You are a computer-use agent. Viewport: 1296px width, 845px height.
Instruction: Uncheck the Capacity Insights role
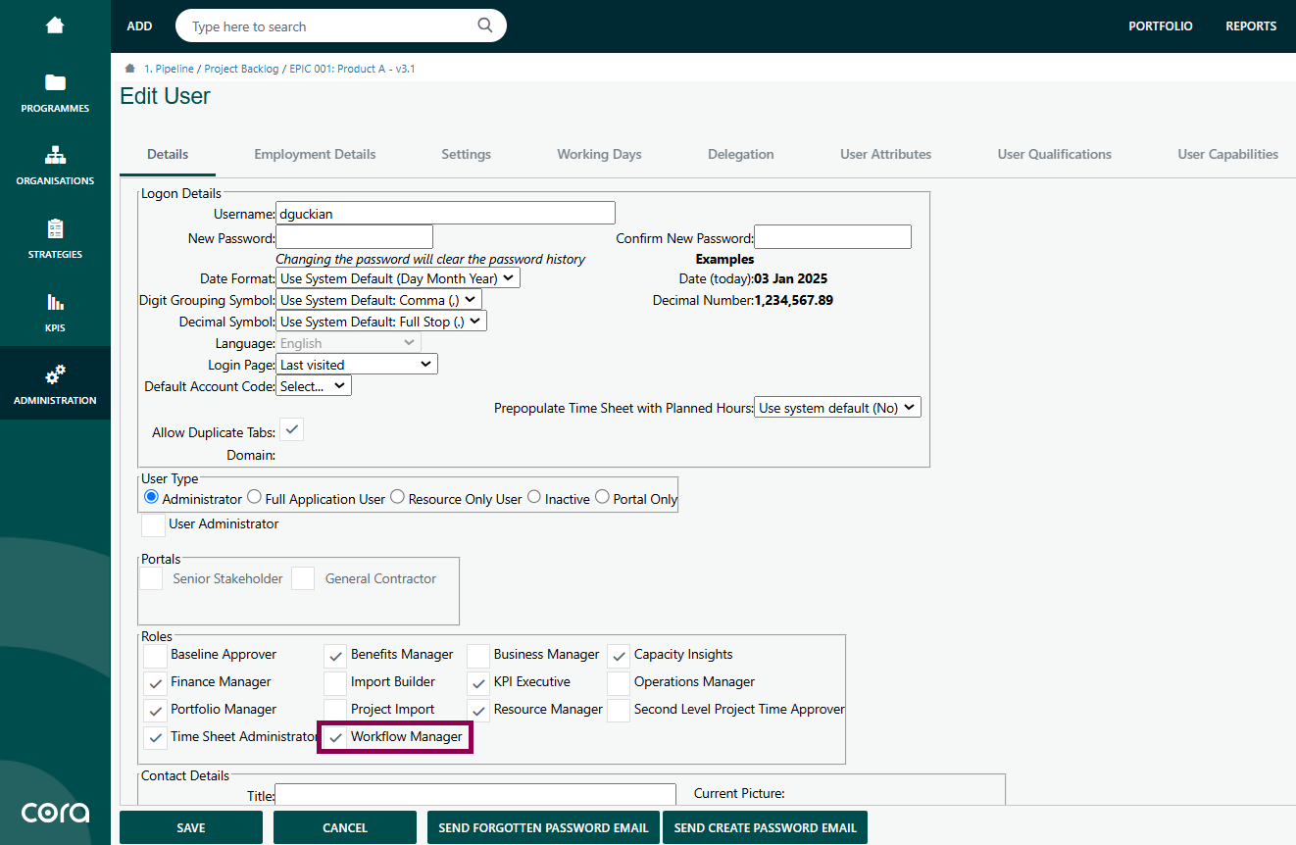pos(619,656)
